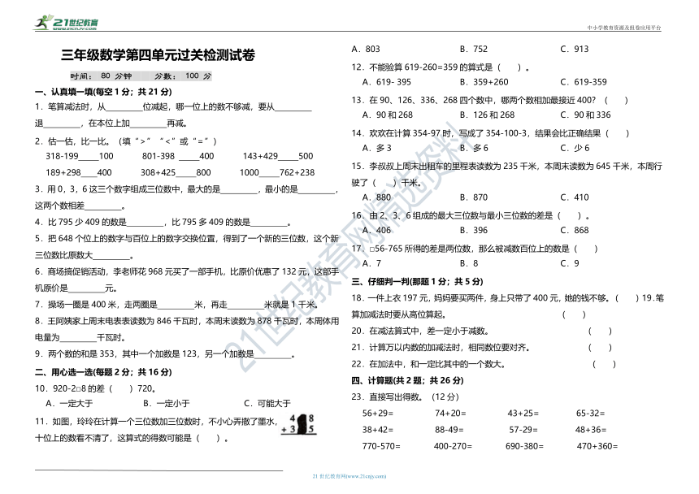Select option "A. 90和268"

388,115
